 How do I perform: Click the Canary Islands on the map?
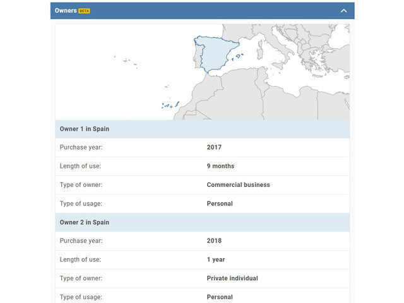(168, 105)
